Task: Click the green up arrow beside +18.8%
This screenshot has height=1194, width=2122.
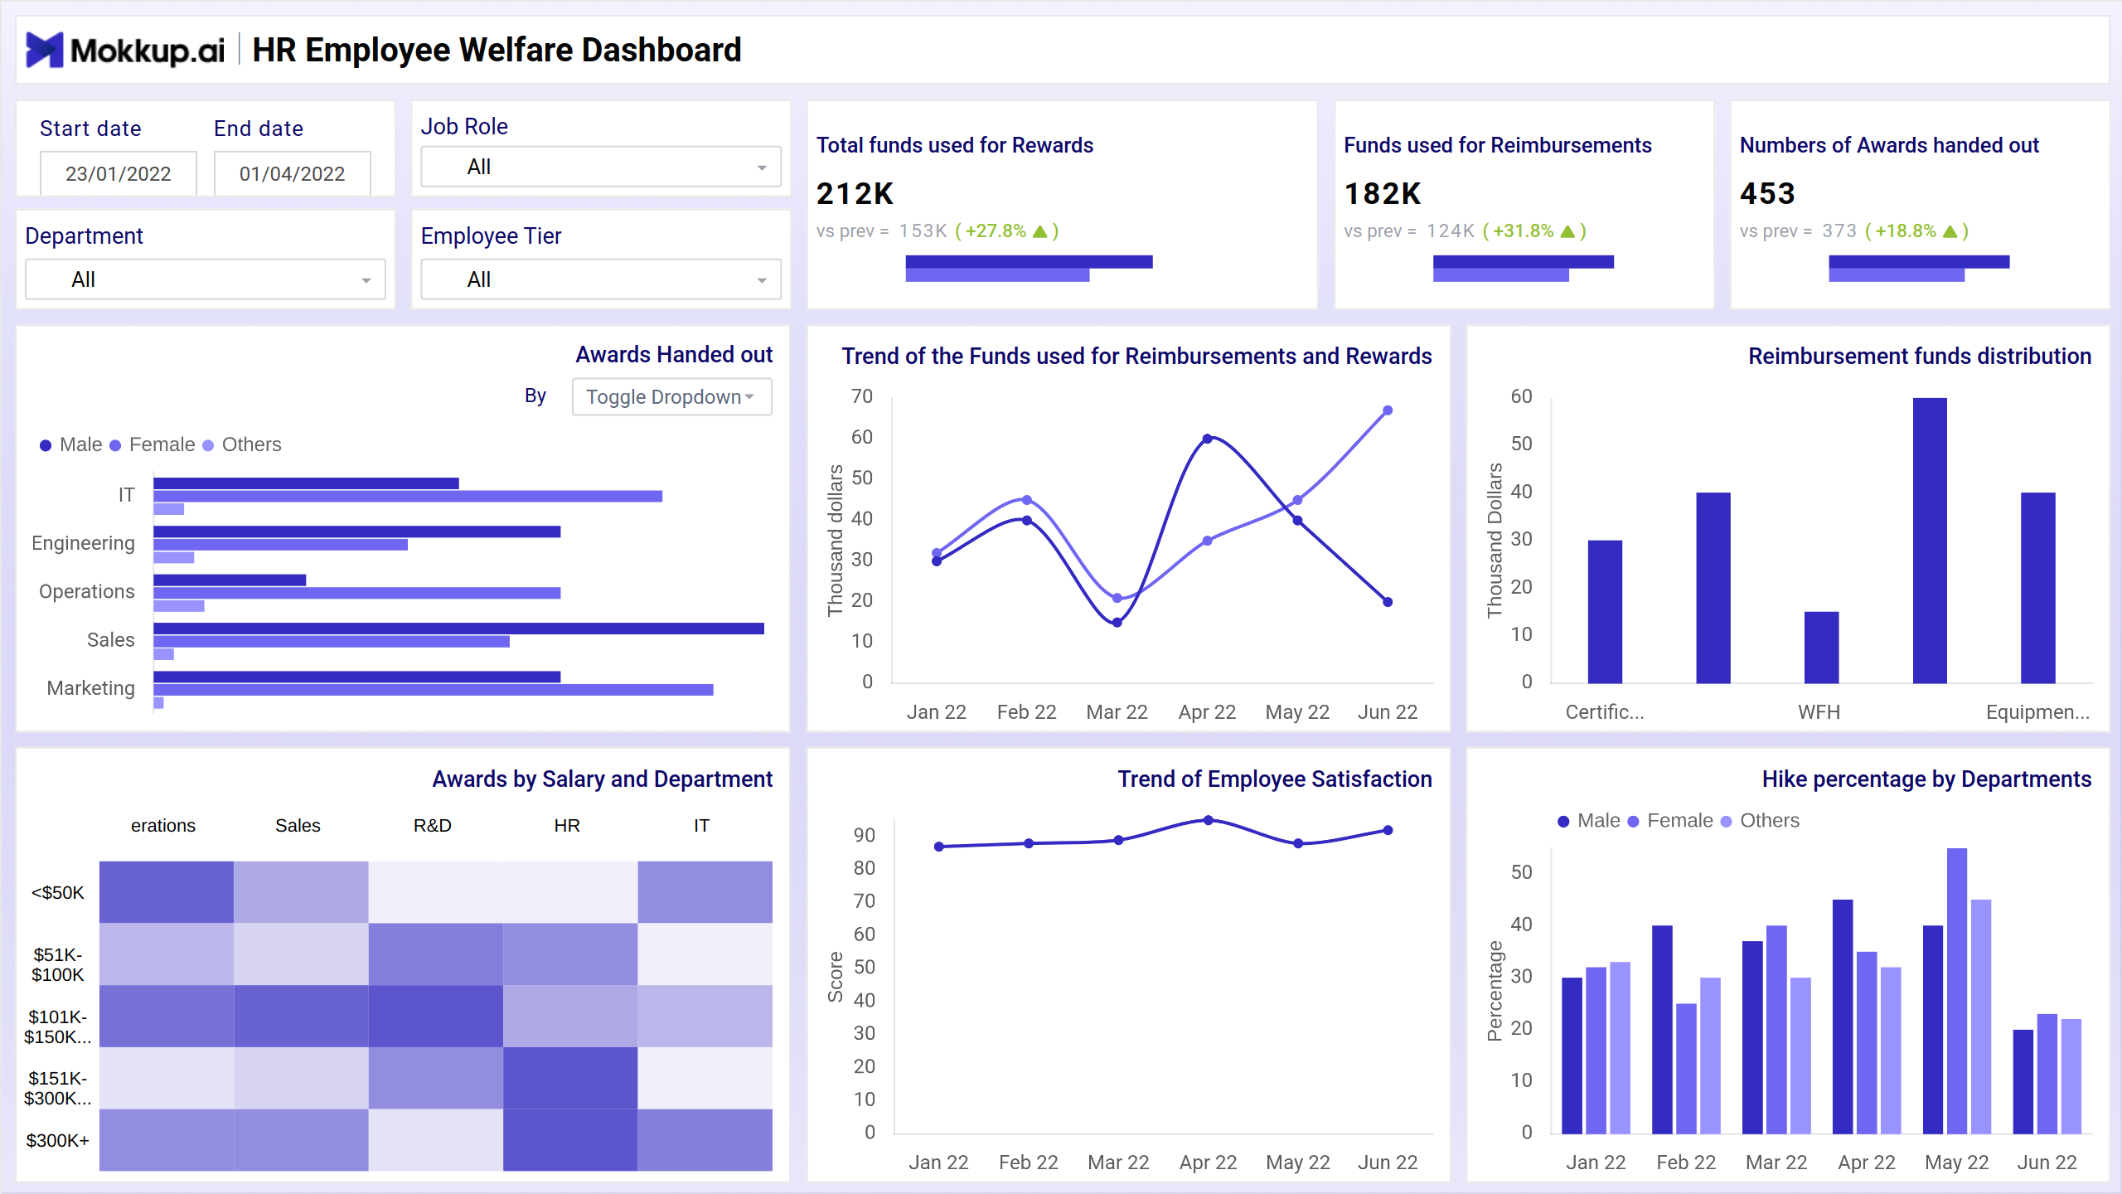Action: coord(1950,231)
